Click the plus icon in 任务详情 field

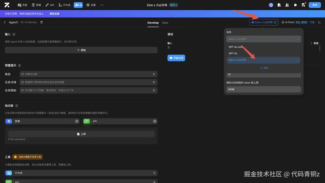(x=154, y=82)
